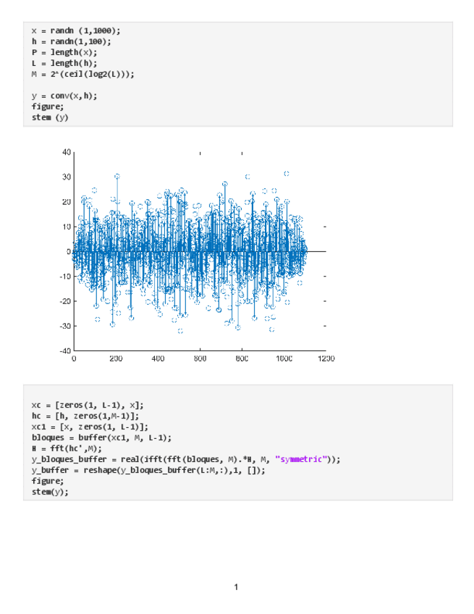Click the y-axis label -40
Image resolution: width=474 pixels, height=614 pixels.
click(x=65, y=350)
